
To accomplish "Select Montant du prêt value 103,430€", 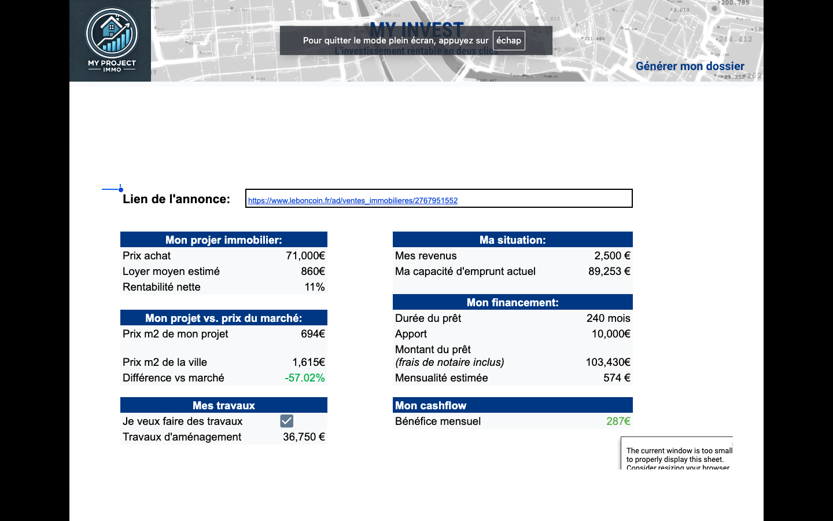I will point(608,362).
